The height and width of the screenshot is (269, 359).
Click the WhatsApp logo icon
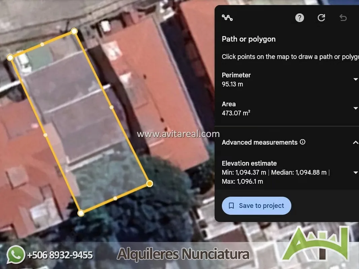[x=15, y=255]
